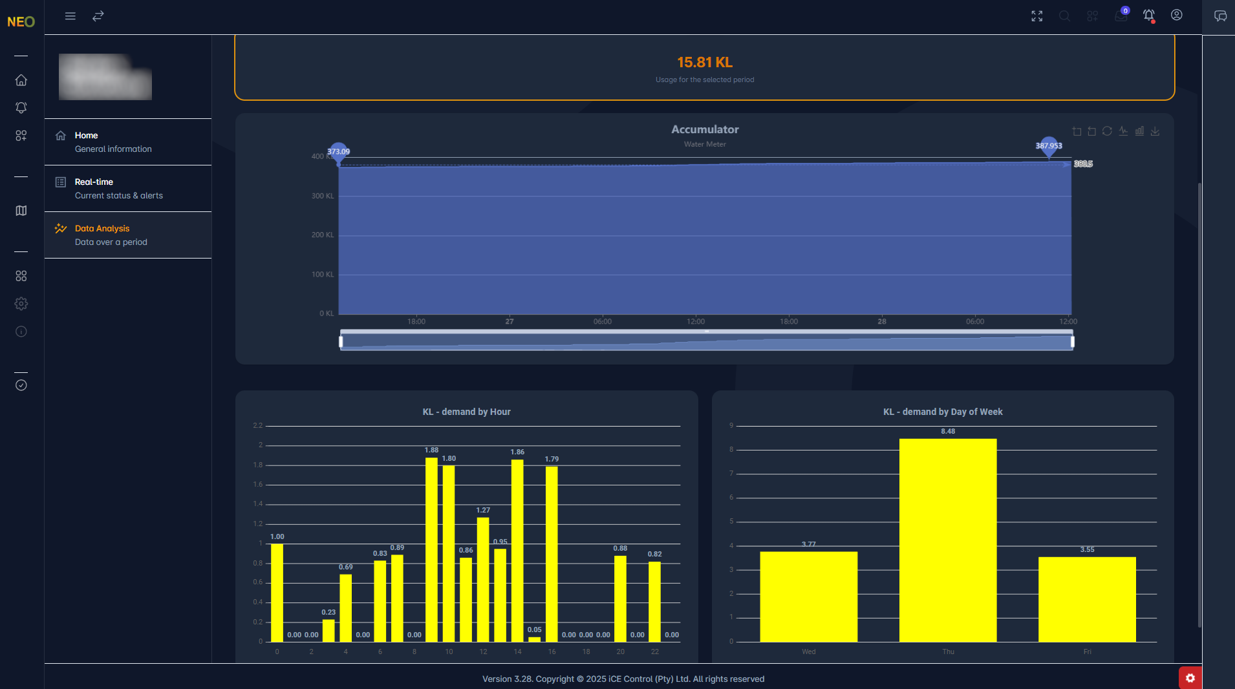
Task: Toggle the hamburger sidebar menu
Action: point(70,16)
